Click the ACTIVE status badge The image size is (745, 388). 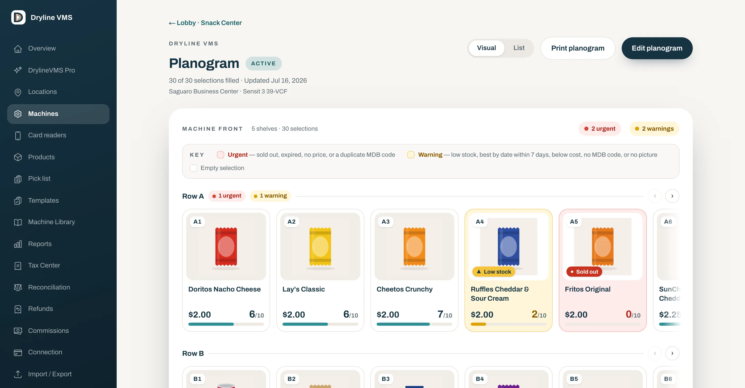click(x=264, y=64)
